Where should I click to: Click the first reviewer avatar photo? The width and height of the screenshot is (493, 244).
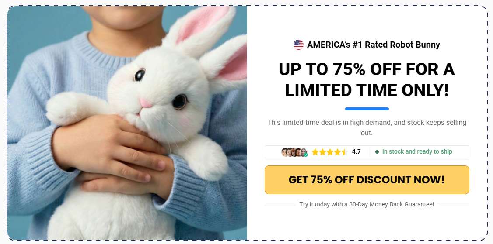coord(284,152)
